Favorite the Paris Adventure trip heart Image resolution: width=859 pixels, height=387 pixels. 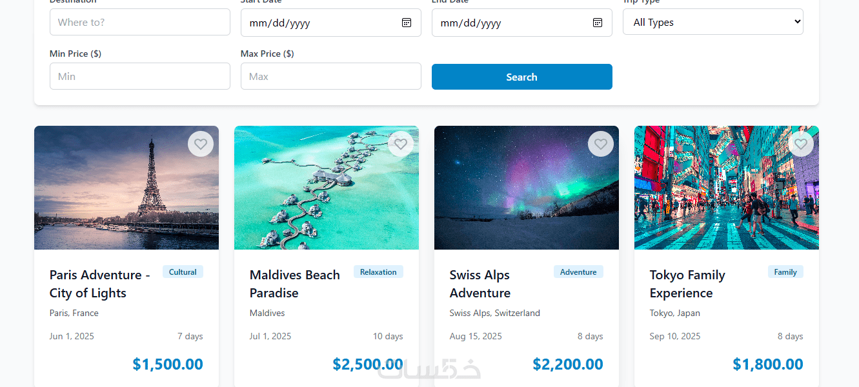[201, 144]
